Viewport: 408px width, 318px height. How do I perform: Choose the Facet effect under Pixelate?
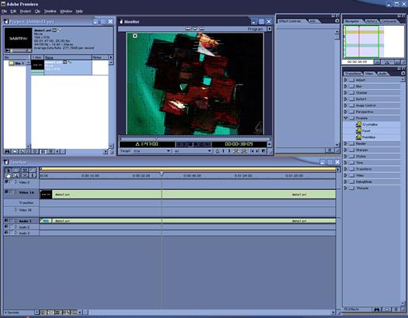tap(366, 131)
